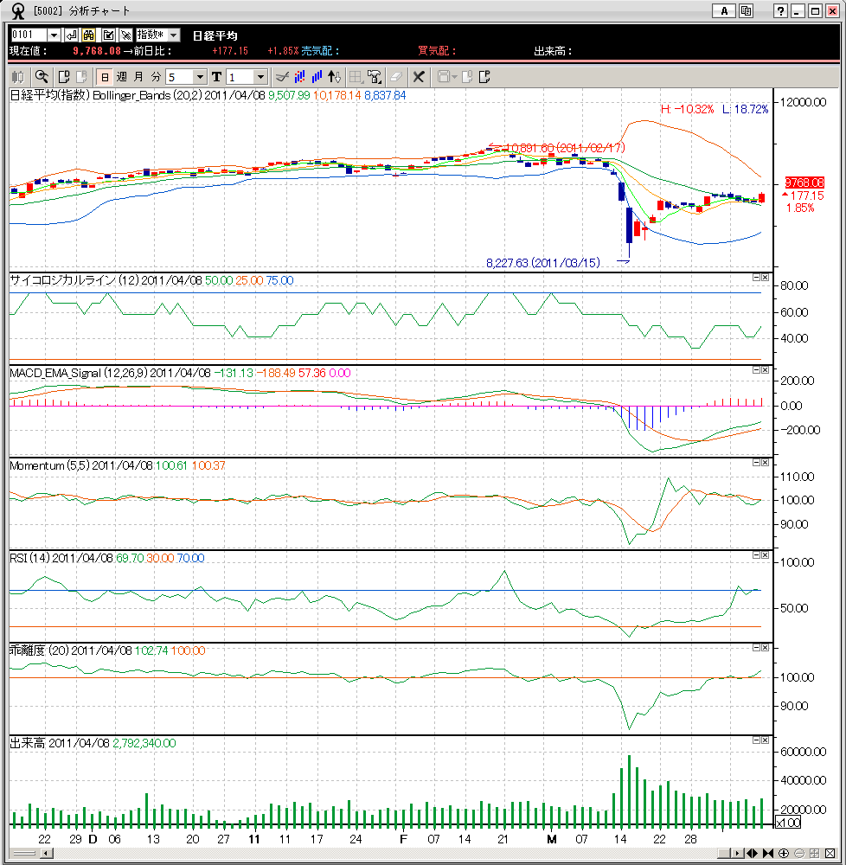Click the help question mark button
Viewport: 846px width, 865px height.
(x=780, y=10)
